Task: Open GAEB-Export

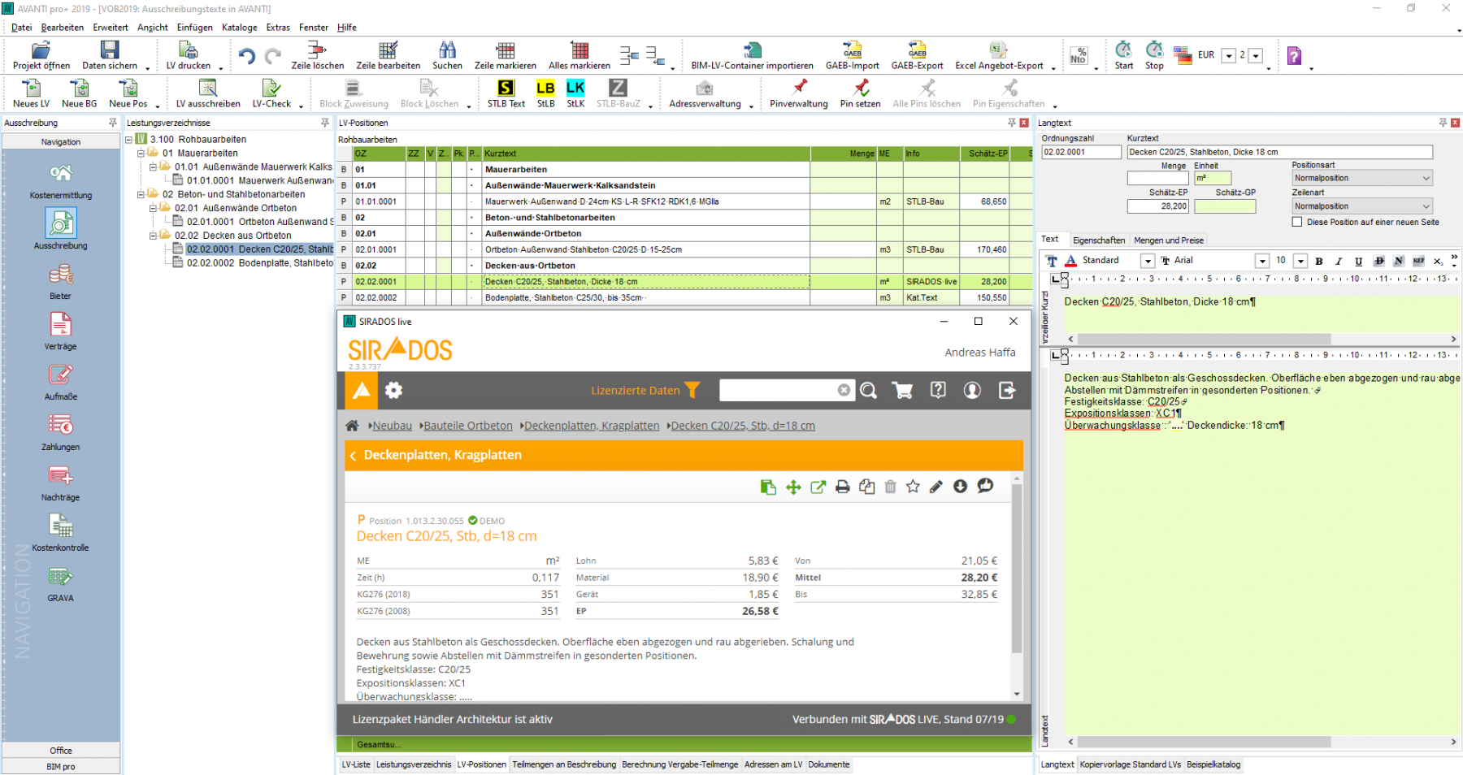Action: (x=918, y=55)
